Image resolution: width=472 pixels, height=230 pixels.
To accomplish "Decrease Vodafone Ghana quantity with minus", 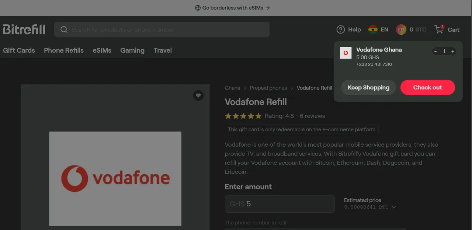I will point(435,52).
